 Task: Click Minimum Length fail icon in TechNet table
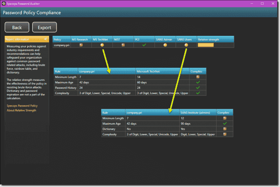(197, 77)
